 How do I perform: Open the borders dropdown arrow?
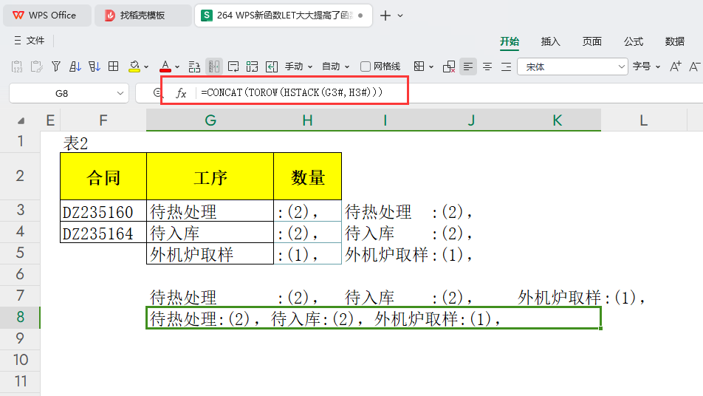pos(431,67)
